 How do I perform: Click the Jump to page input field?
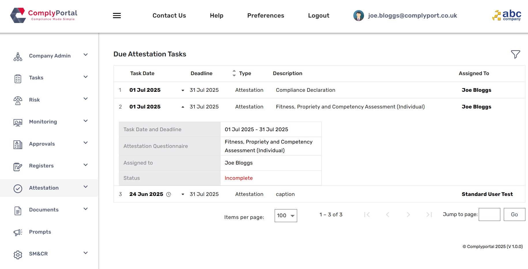pyautogui.click(x=489, y=215)
